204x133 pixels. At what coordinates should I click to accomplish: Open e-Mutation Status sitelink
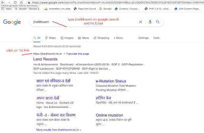tap(111, 81)
